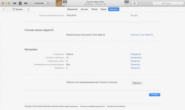Toggle the shuffle icon near track time

coord(65,2)
